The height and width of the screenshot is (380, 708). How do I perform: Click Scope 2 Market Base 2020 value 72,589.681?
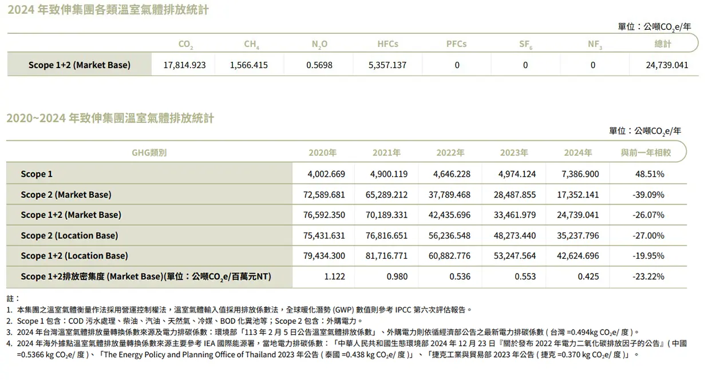(323, 195)
